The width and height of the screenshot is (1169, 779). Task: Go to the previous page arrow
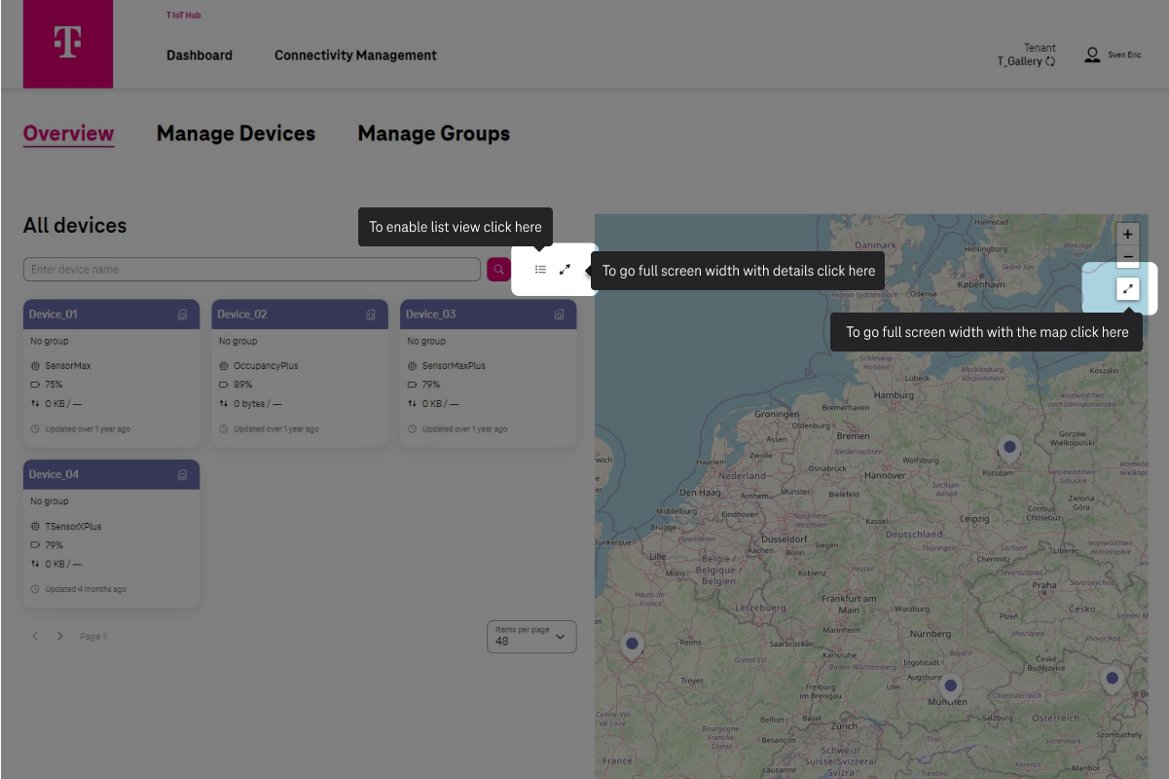click(x=36, y=637)
